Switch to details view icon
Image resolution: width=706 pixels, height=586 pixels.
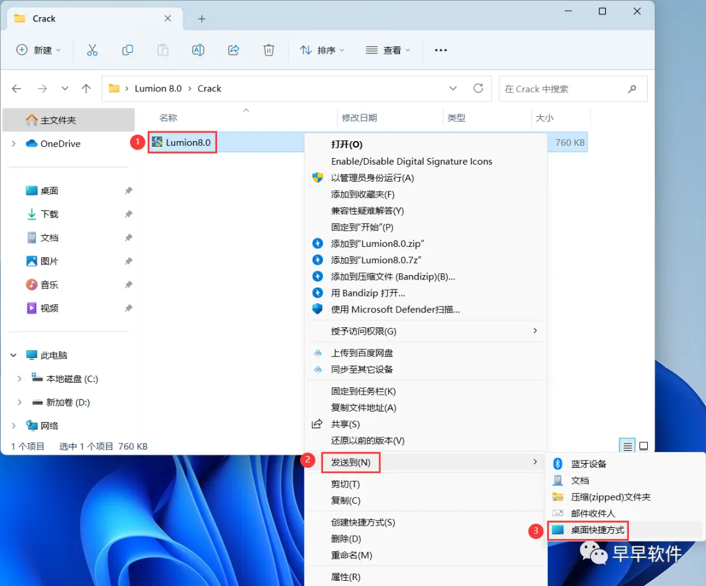tap(627, 446)
